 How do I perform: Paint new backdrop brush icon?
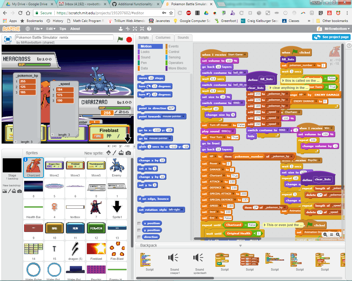[x=10, y=191]
